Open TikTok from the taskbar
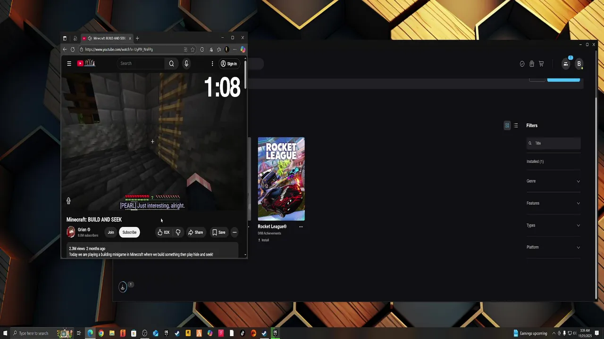Image resolution: width=604 pixels, height=339 pixels. coord(243,333)
